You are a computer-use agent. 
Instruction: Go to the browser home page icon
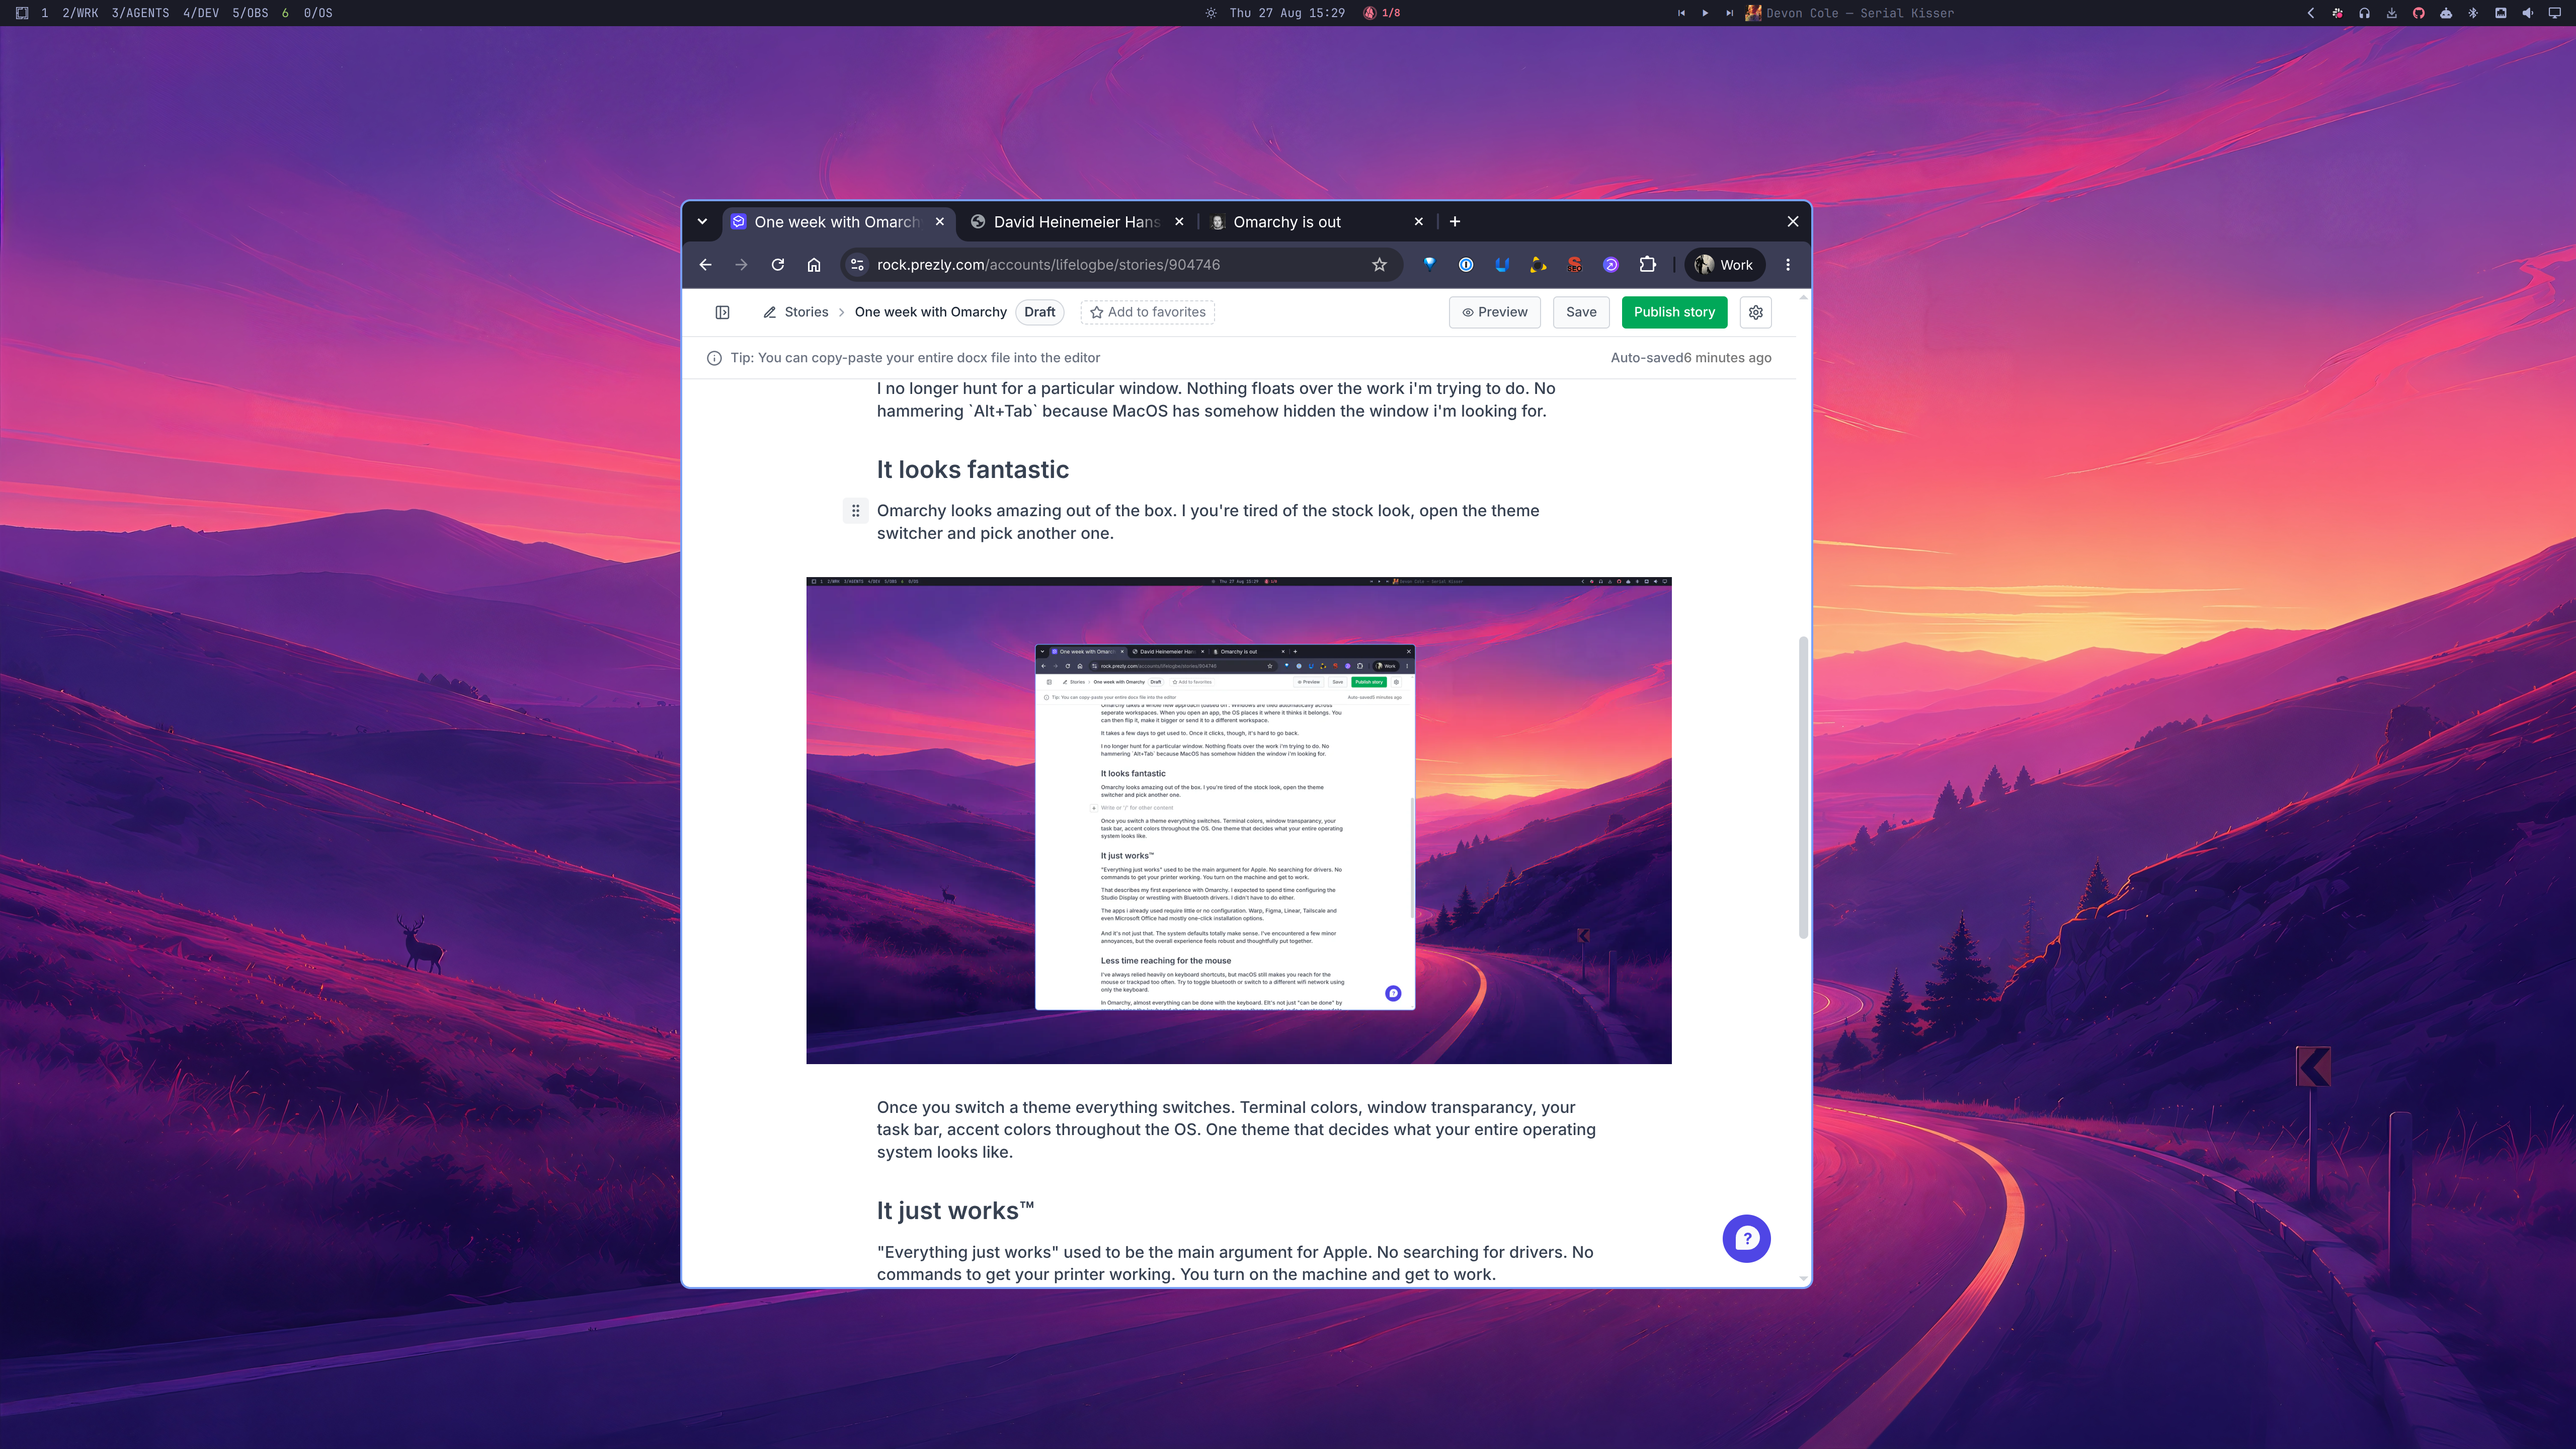coord(814,265)
